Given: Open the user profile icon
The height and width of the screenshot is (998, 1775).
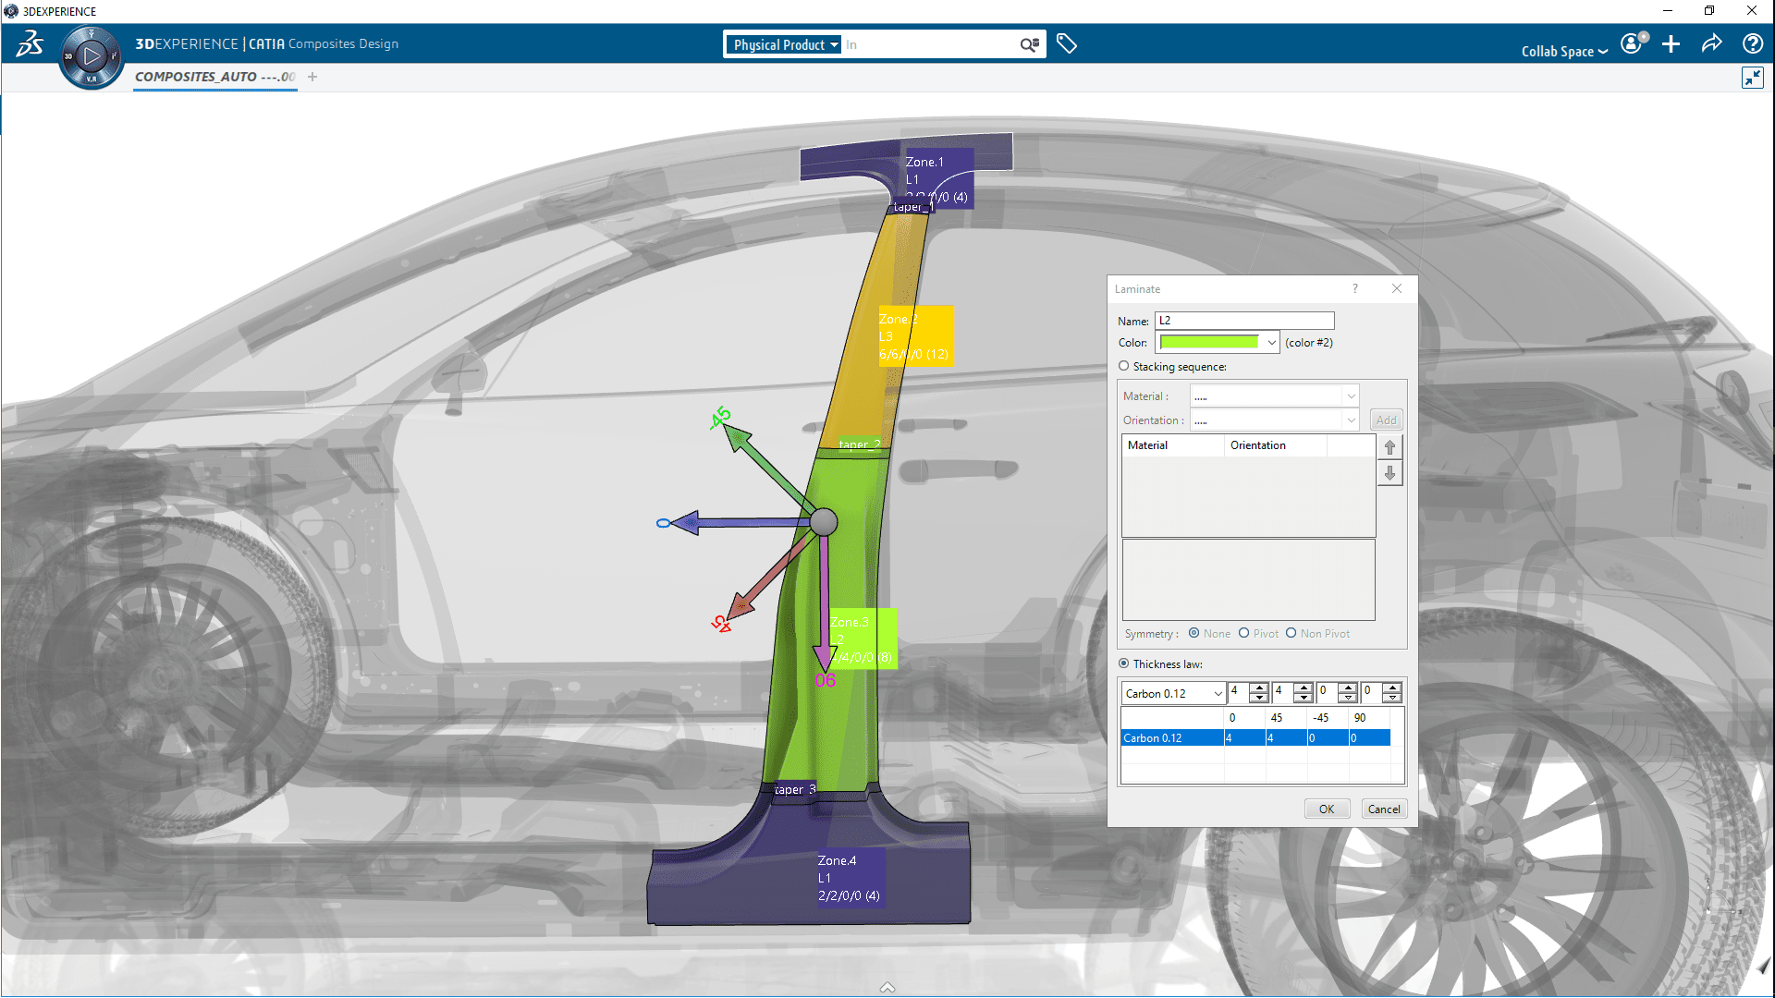Looking at the screenshot, I should 1633,43.
